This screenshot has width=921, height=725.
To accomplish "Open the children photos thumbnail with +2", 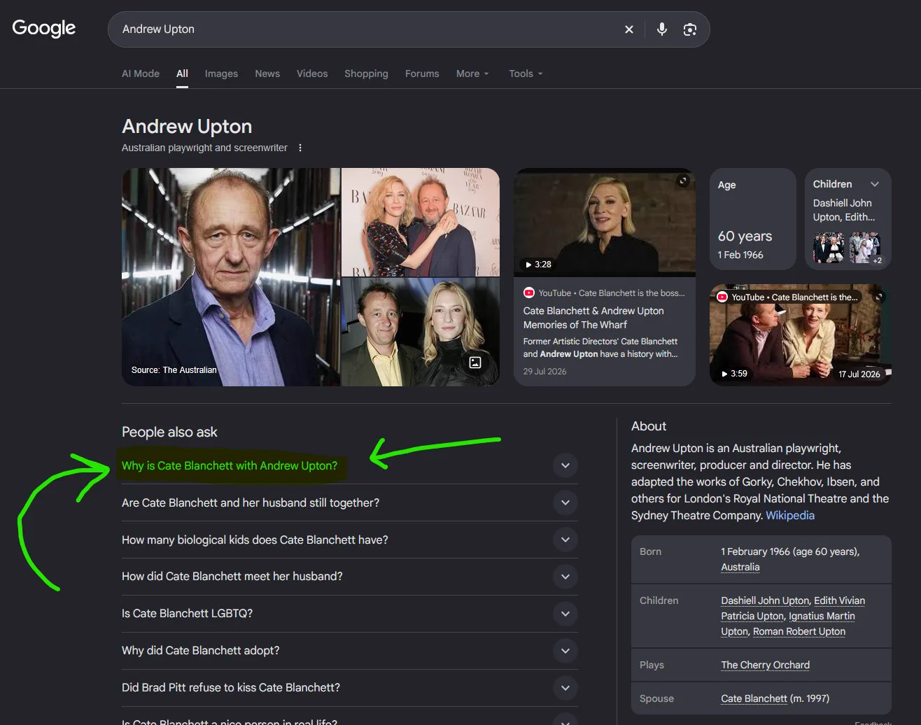I will coord(866,248).
